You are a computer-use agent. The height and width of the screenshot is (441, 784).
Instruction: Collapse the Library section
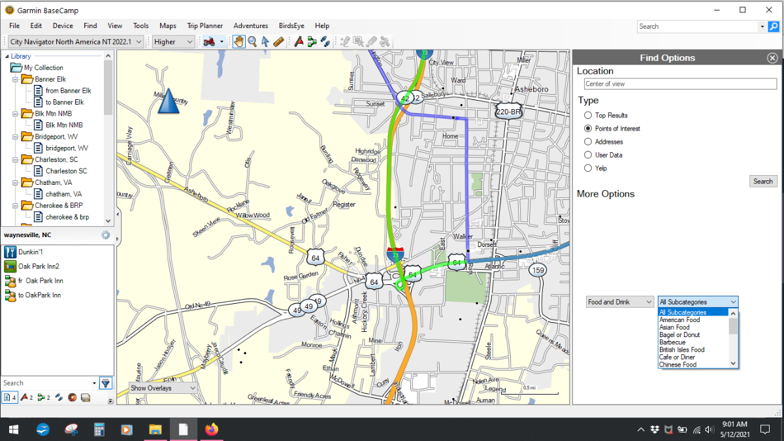coord(7,57)
